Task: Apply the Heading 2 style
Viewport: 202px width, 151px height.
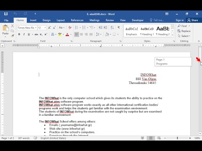Action: click(163, 31)
